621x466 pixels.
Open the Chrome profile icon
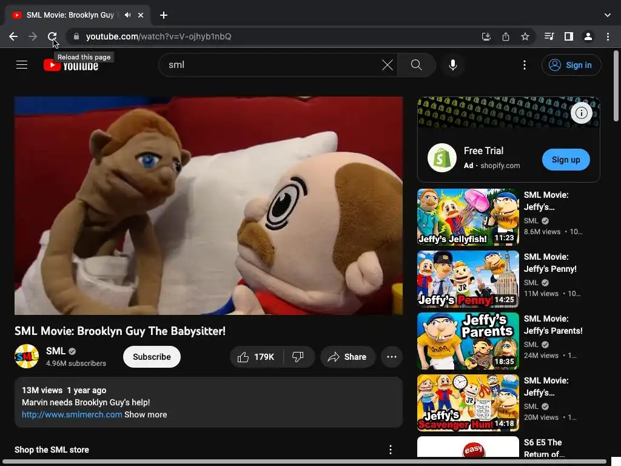coord(588,36)
